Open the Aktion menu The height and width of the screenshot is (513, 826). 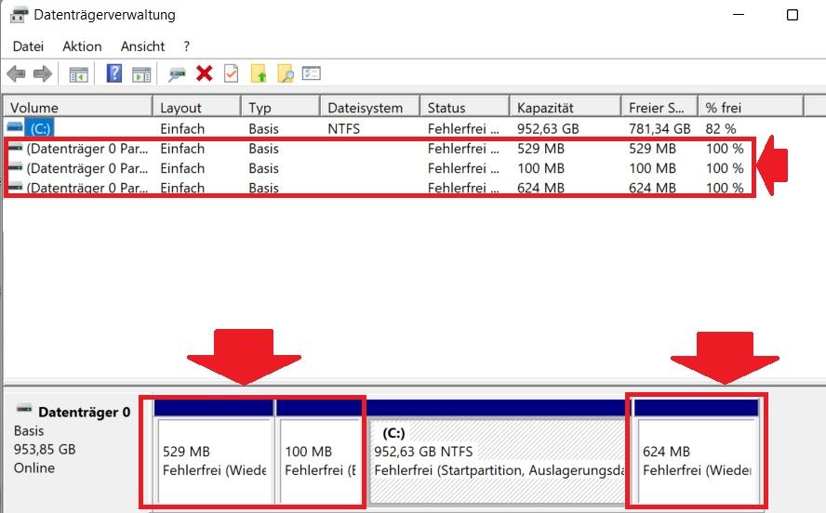[x=82, y=46]
